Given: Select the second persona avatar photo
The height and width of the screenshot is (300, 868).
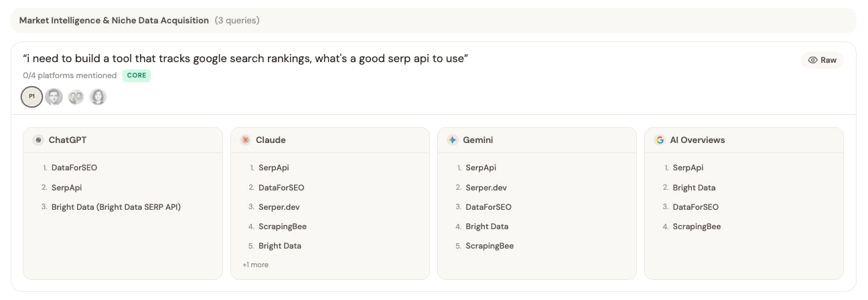Looking at the screenshot, I should click(54, 97).
